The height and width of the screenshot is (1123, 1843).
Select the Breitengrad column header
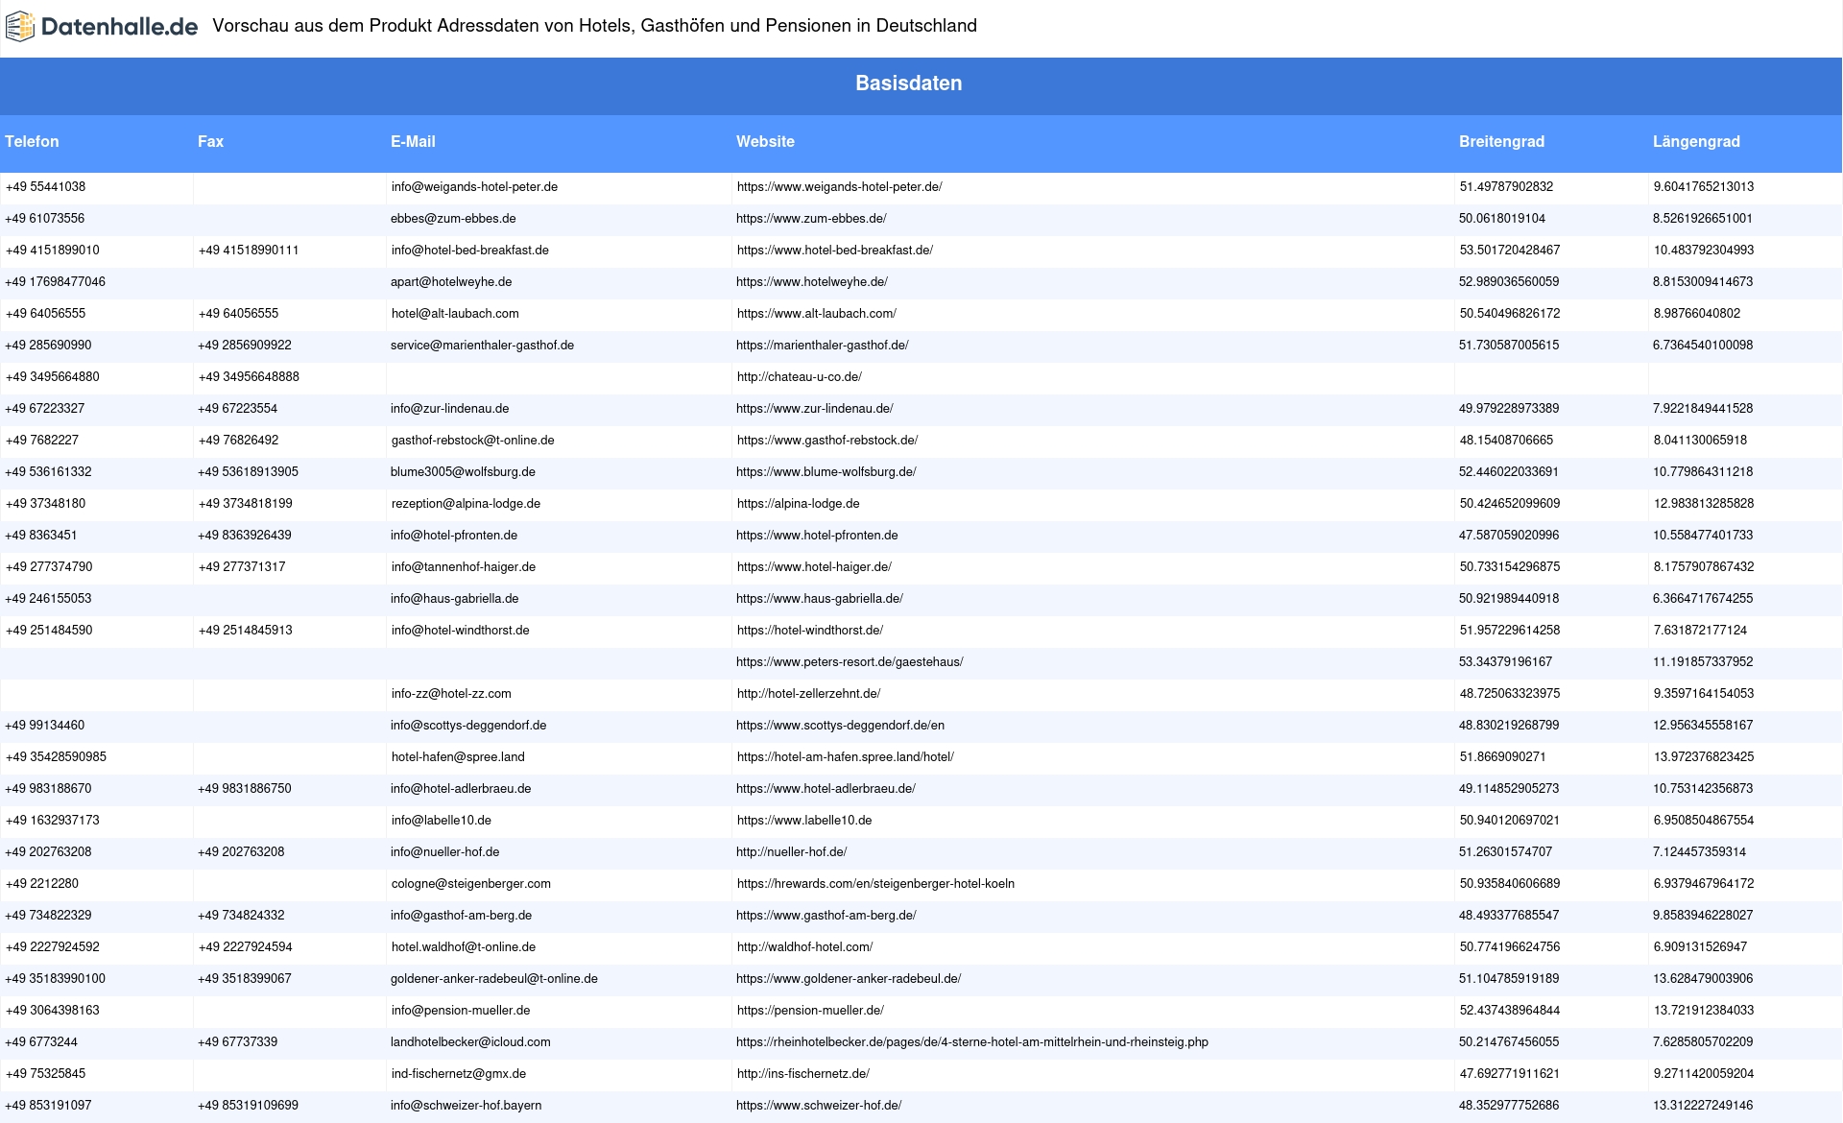click(x=1501, y=141)
